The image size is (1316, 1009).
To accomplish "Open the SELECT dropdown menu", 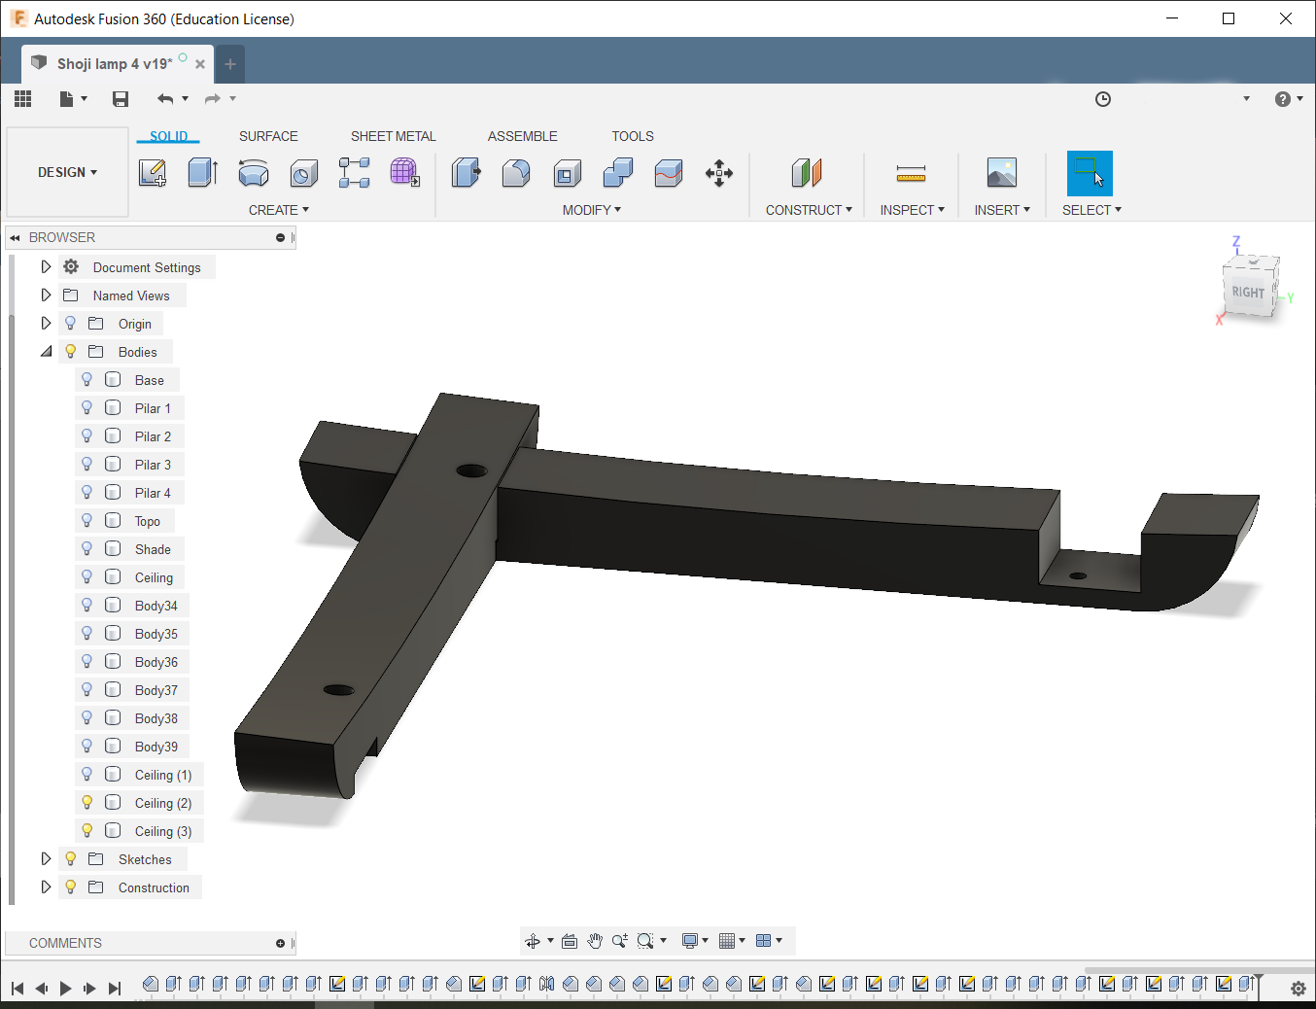I will click(x=1091, y=210).
